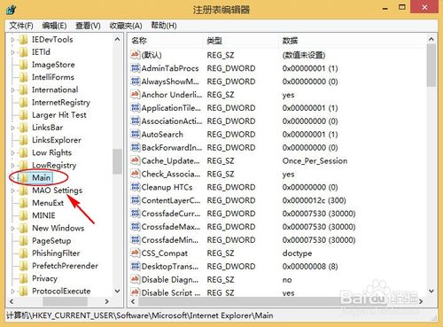This screenshot has height=327, width=443.
Task: Click the tree pane vertical scrollbar thumb
Action: 117,161
